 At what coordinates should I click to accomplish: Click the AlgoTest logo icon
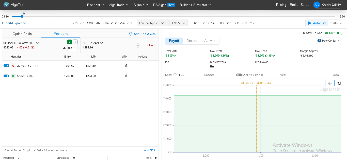pyautogui.click(x=6, y=5)
